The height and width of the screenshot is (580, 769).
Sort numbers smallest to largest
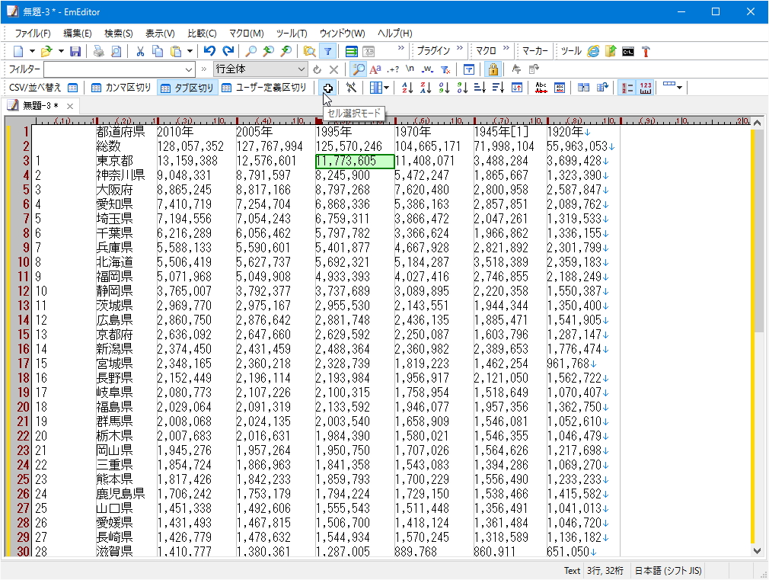click(x=444, y=88)
